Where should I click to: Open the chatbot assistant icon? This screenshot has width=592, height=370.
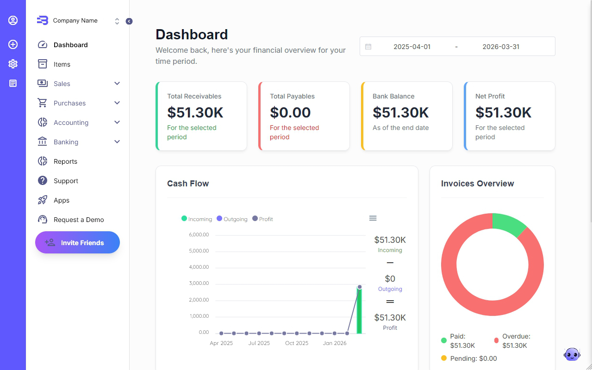(572, 354)
